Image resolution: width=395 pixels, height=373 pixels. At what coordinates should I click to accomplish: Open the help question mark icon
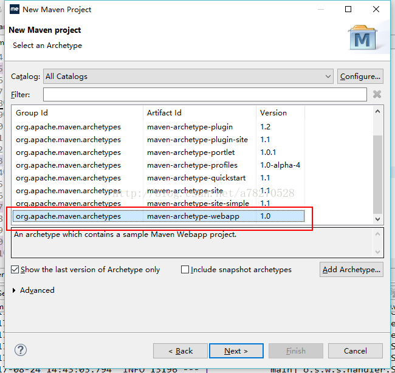[21, 350]
